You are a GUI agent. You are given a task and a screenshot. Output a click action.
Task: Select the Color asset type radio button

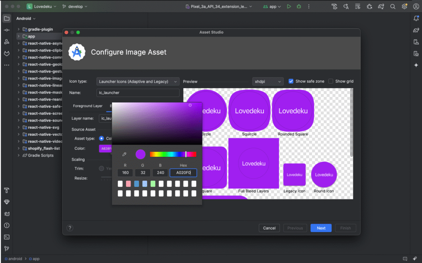101,138
